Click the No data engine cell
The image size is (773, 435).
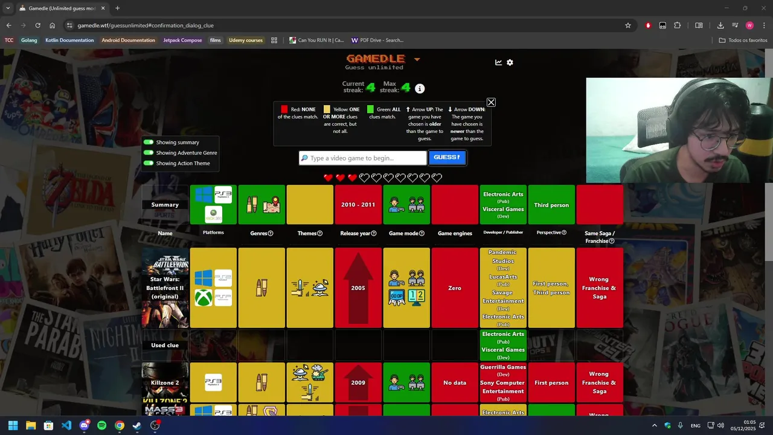(455, 382)
